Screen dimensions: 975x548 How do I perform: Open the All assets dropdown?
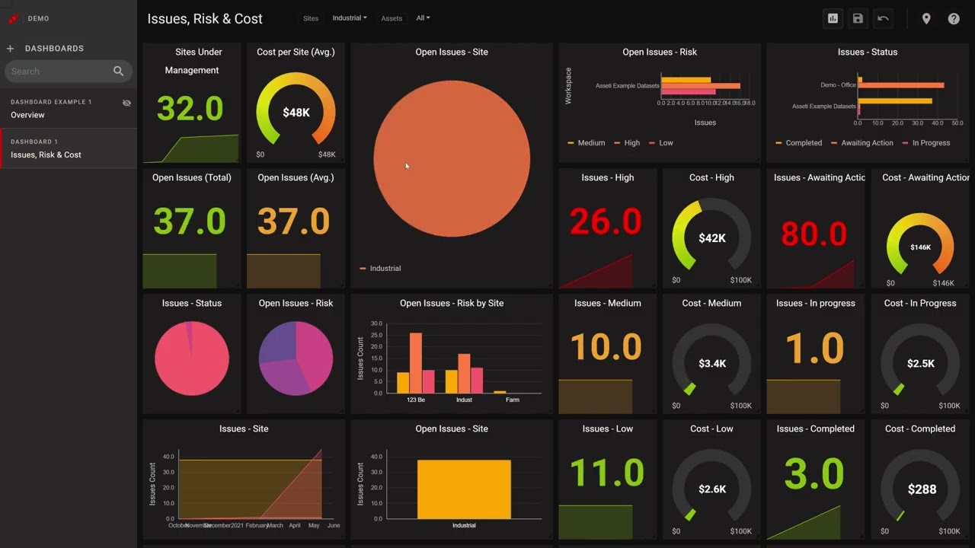(423, 18)
